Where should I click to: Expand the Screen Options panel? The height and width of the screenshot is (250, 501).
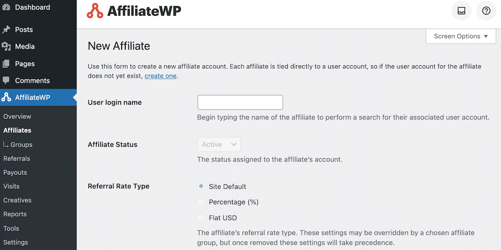(461, 36)
